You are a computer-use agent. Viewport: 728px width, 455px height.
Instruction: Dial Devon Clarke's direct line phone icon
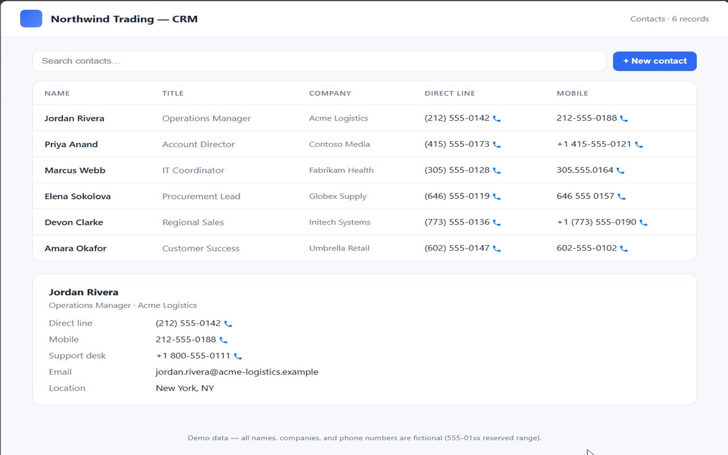497,223
